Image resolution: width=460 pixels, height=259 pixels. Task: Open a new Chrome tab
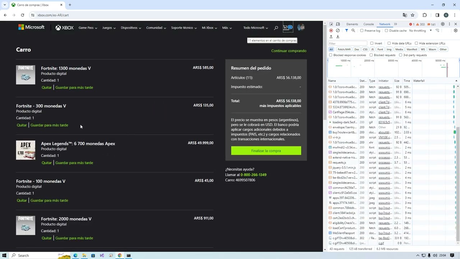[70, 5]
